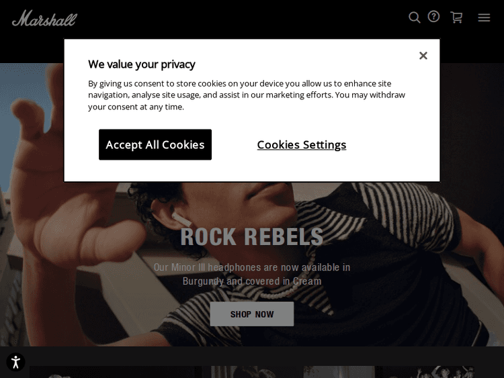The image size is (504, 378).
Task: Select the rightmost crowd photo thumbnail
Action: 428,372
